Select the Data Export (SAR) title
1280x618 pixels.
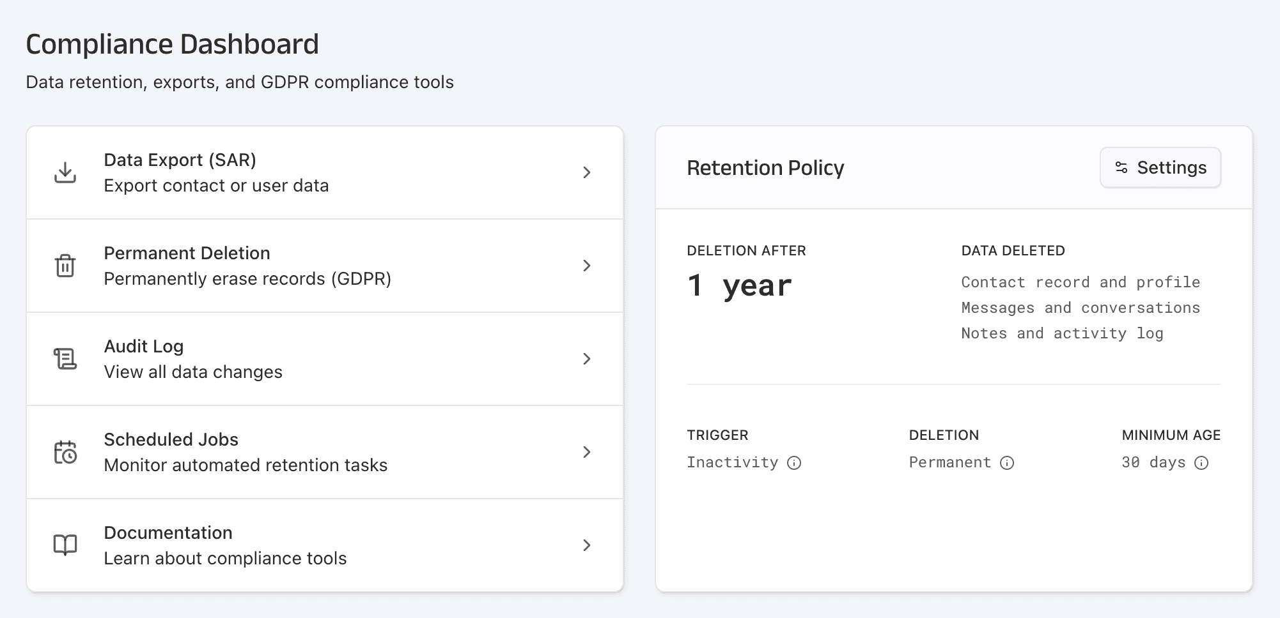pos(180,160)
